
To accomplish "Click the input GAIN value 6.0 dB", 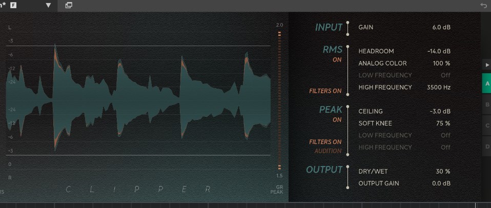I will pyautogui.click(x=441, y=27).
